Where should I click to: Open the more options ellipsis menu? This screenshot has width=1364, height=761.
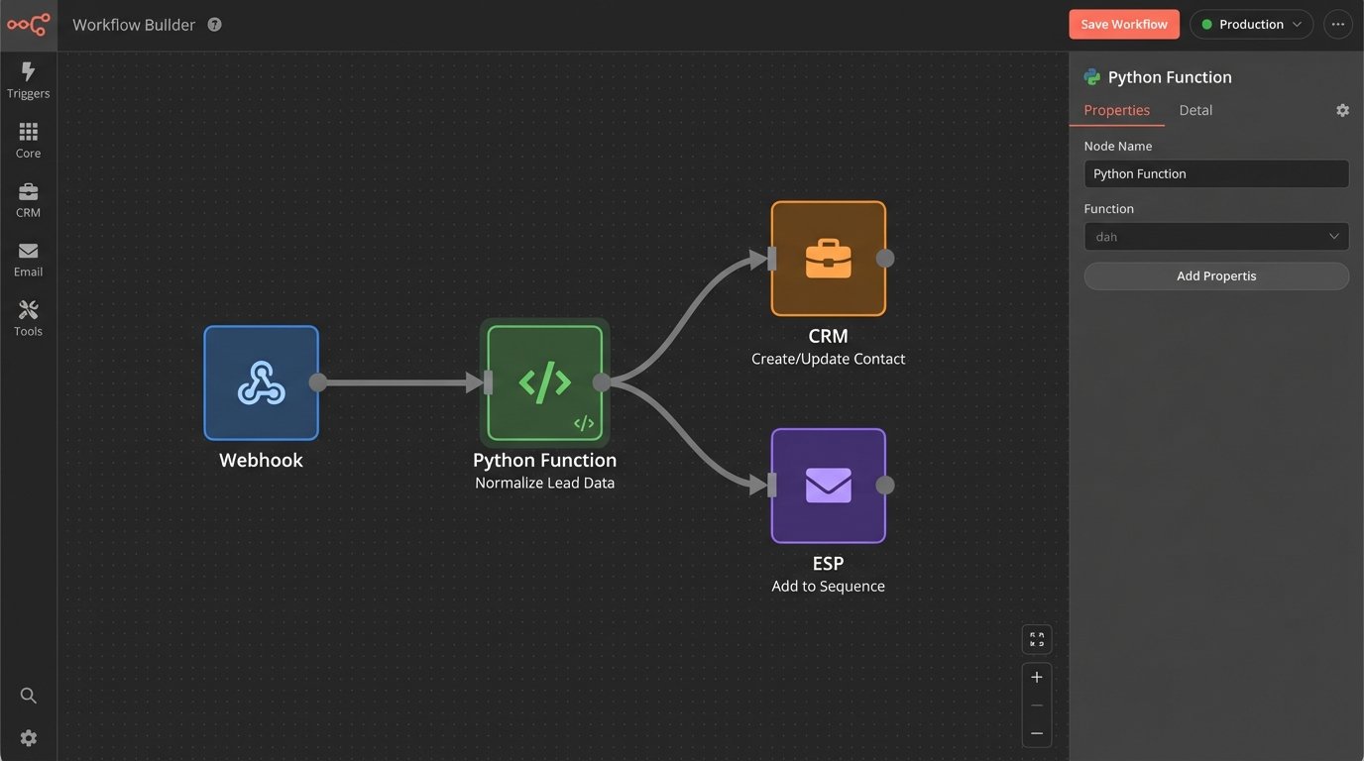click(x=1338, y=25)
